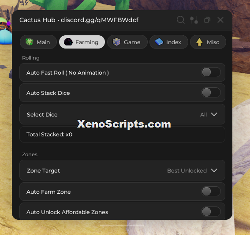Click the 'Auto Stack Dice' label text
Image resolution: width=250 pixels, height=248 pixels.
[48, 93]
